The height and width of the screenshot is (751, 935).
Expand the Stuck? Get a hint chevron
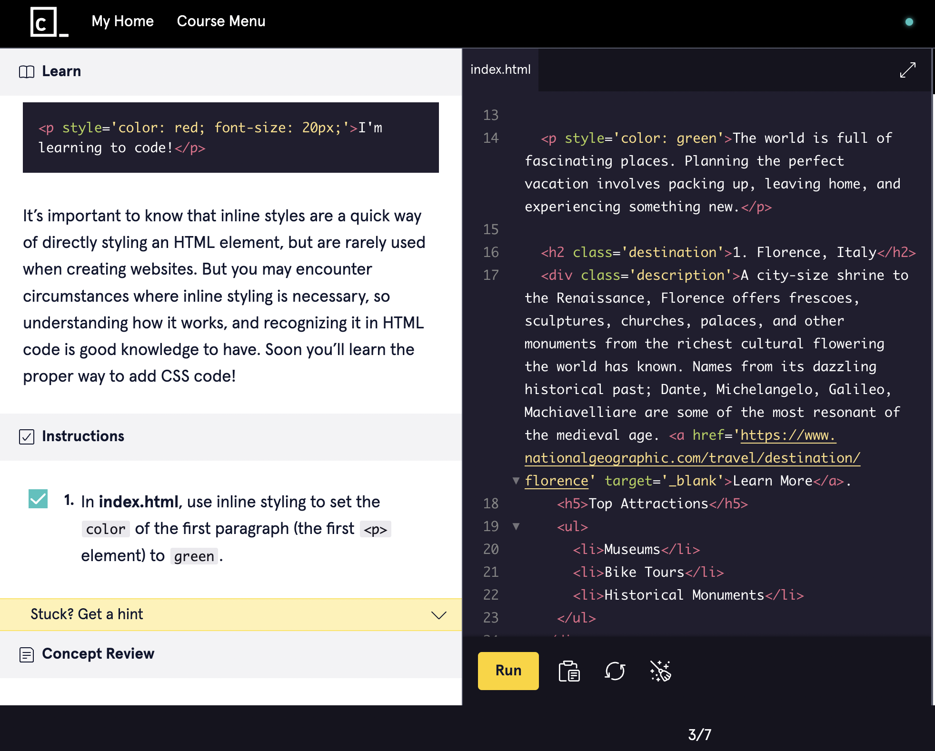pyautogui.click(x=438, y=615)
